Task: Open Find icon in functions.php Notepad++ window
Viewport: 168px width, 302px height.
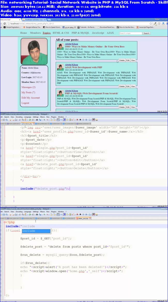Action: [37, 120]
